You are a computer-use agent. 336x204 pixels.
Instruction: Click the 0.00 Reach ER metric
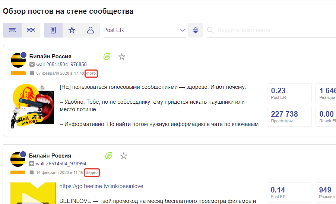pyautogui.click(x=326, y=117)
